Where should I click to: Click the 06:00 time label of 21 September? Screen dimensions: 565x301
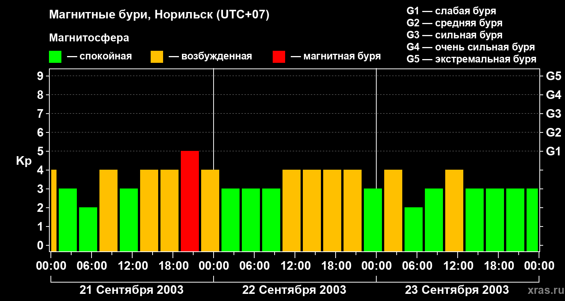[x=92, y=266]
